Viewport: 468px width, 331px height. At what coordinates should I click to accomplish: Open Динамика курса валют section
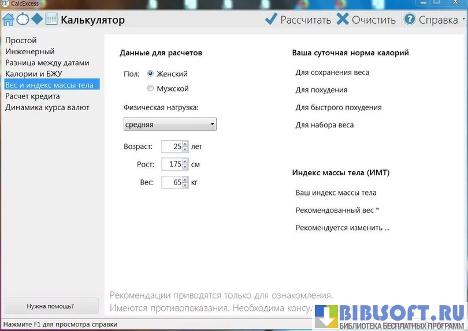(x=47, y=107)
